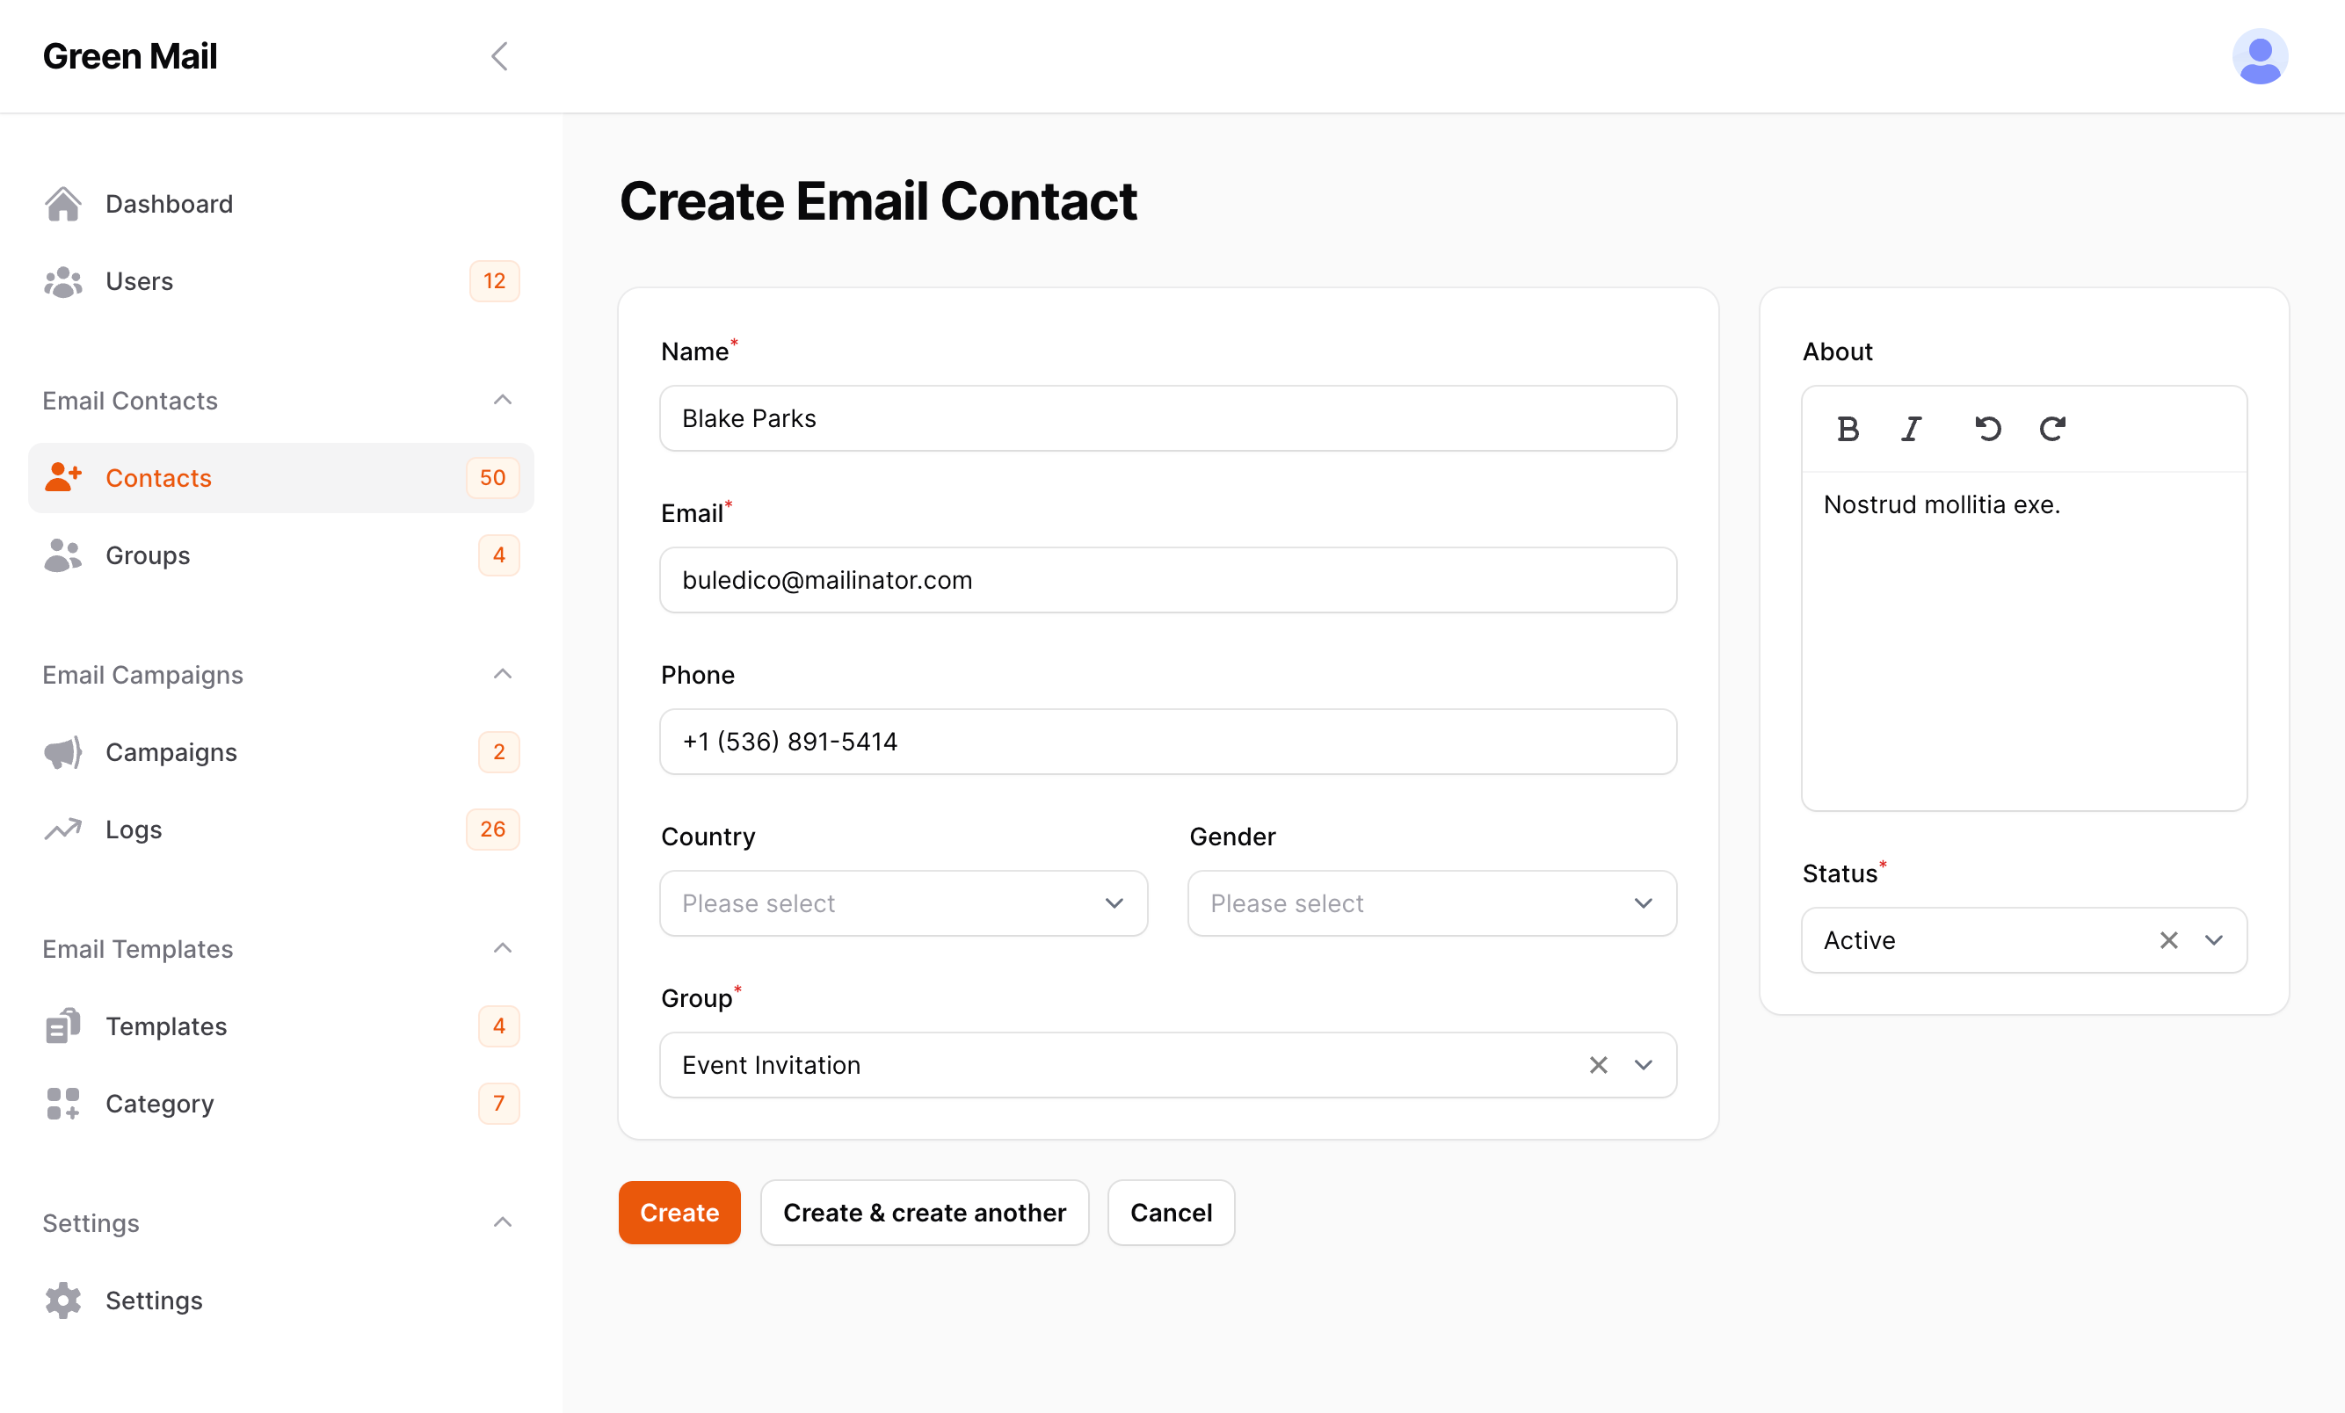
Task: Click the Create button
Action: click(679, 1213)
